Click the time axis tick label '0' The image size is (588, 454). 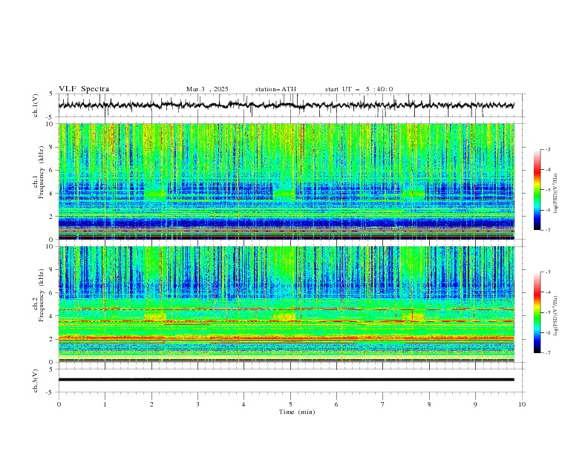click(59, 404)
